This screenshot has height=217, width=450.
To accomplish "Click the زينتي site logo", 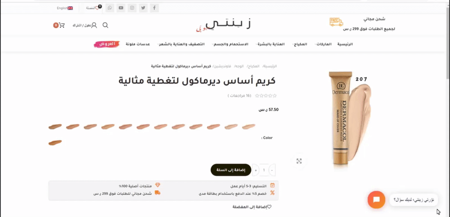I will pyautogui.click(x=223, y=25).
